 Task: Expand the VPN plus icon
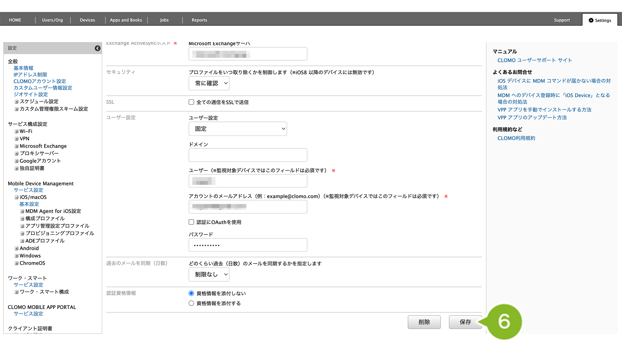[x=16, y=139]
